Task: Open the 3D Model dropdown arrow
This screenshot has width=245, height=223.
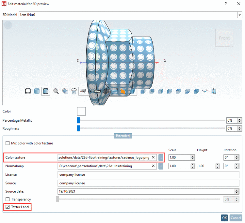Action: click(239, 15)
